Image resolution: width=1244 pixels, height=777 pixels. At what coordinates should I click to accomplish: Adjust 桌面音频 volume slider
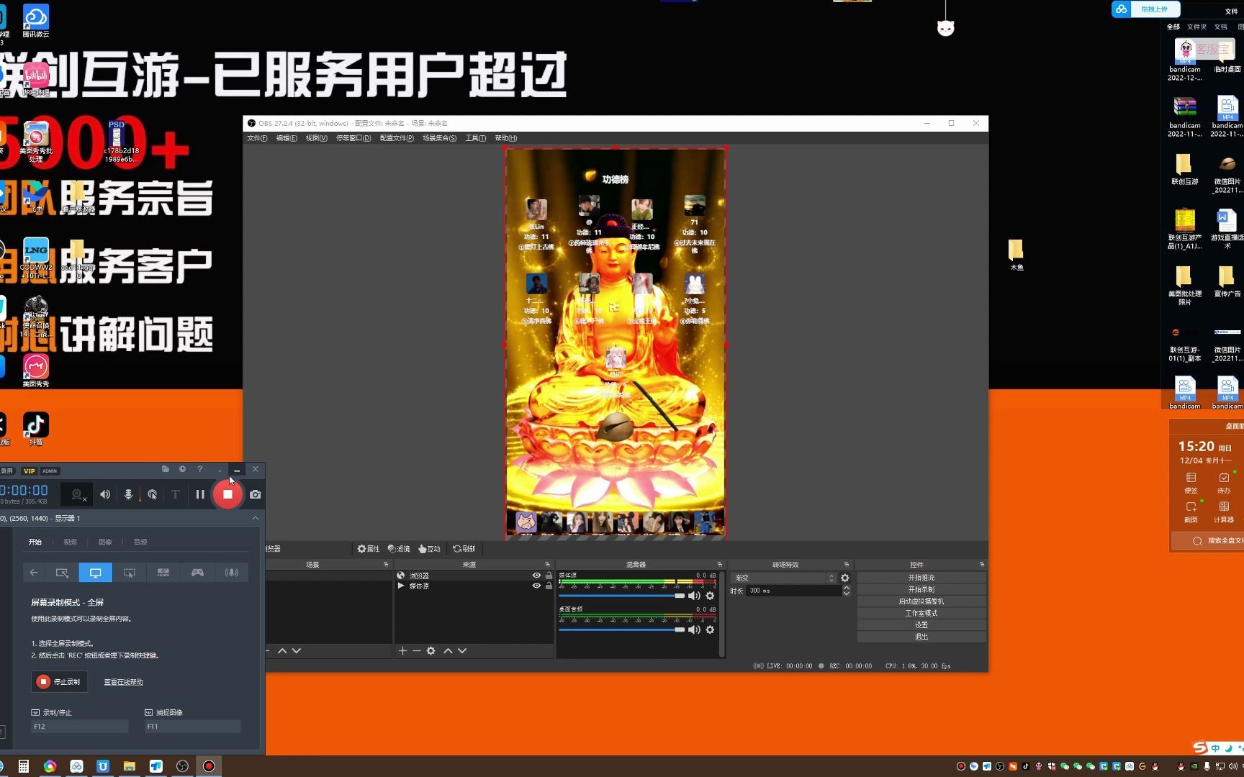point(622,630)
